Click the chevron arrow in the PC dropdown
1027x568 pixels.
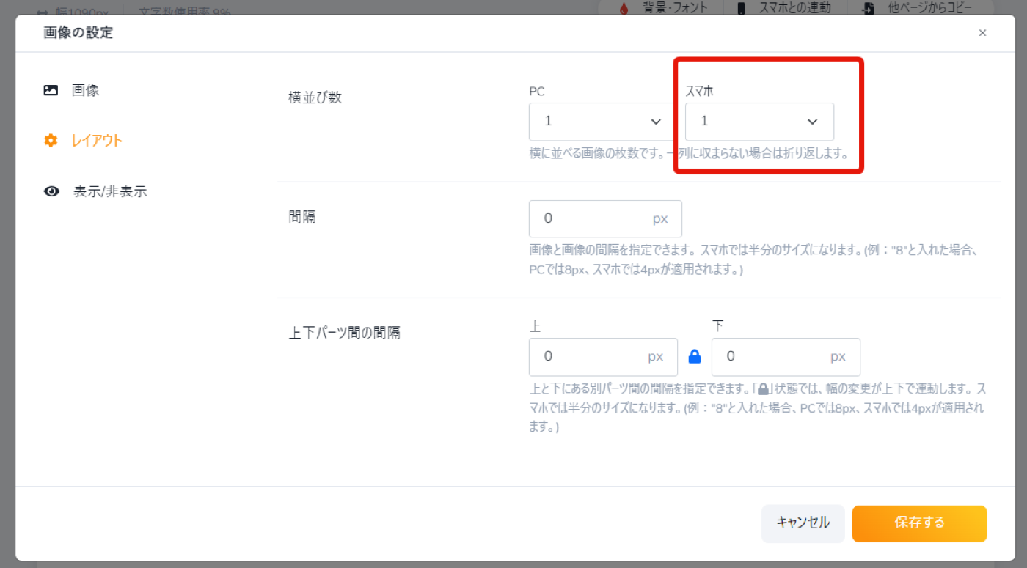[656, 122]
